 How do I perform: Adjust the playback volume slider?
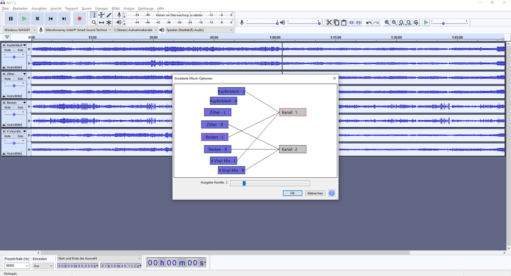[x=303, y=23]
